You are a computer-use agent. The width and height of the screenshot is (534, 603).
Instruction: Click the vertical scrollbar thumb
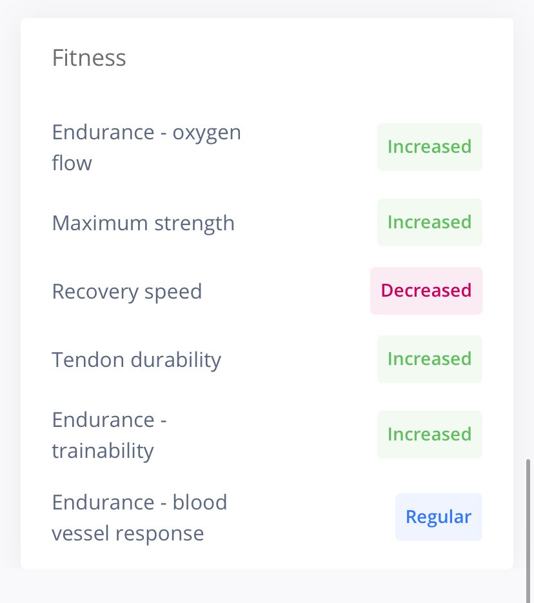pyautogui.click(x=528, y=531)
